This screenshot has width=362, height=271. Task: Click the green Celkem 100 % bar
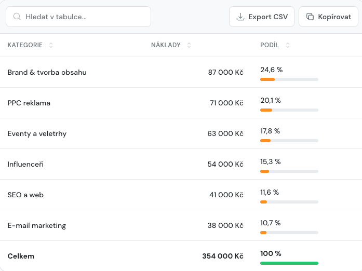pos(289,263)
